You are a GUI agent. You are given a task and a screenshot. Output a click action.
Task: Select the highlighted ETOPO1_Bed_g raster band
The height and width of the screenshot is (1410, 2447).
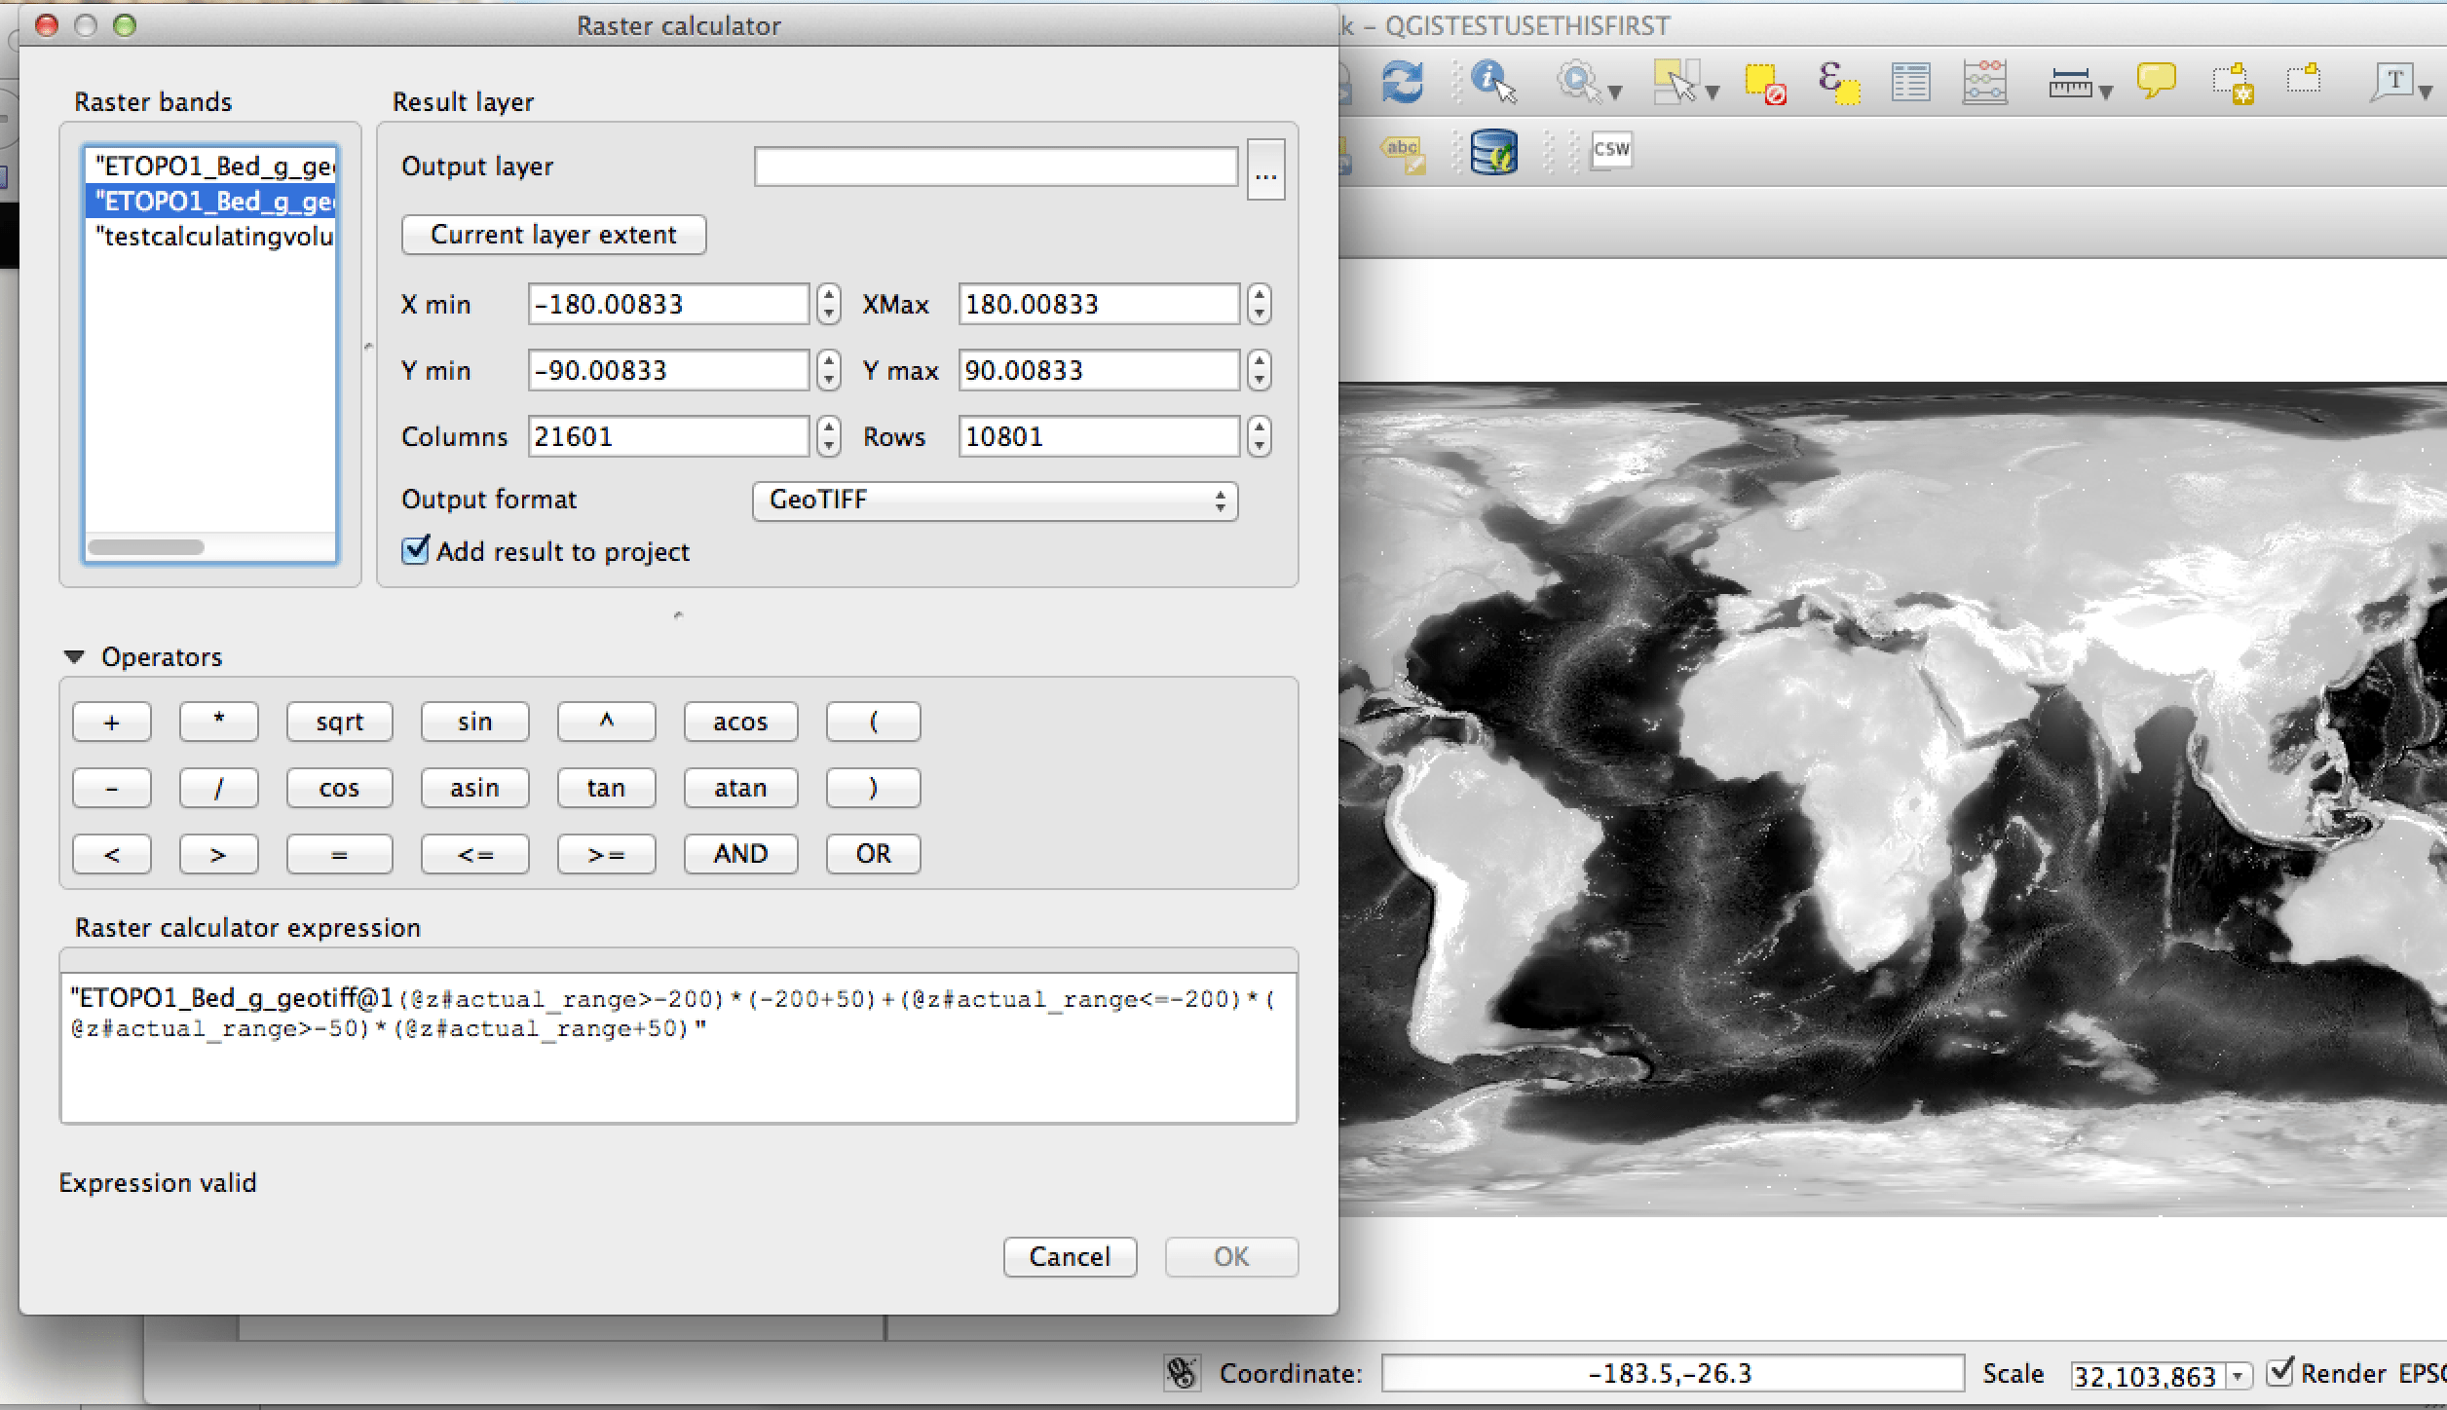(x=210, y=202)
